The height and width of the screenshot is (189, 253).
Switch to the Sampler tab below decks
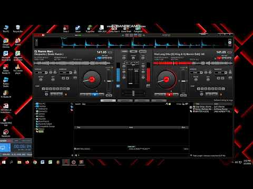[x=125, y=101]
